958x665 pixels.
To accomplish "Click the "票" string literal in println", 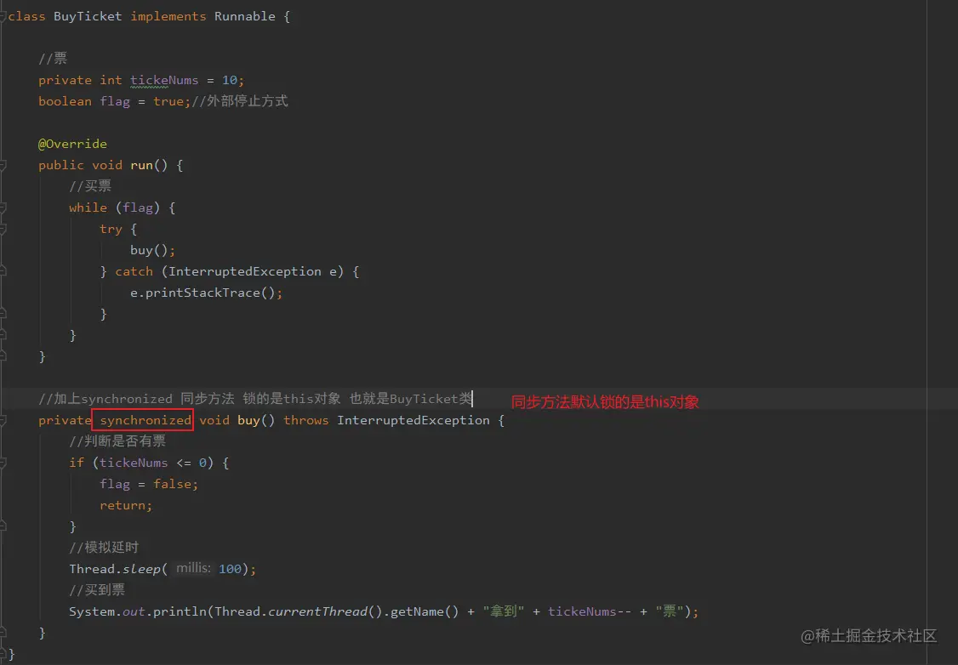I will (x=670, y=611).
